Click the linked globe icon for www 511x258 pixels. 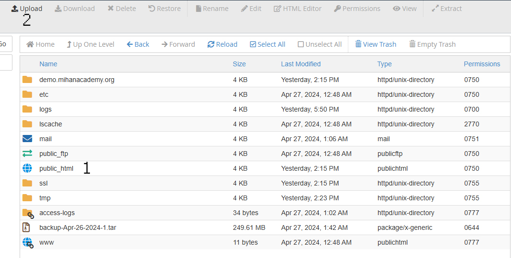pyautogui.click(x=28, y=242)
